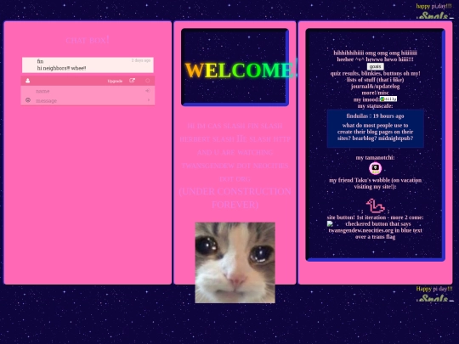Click 'finduilas 19 hours ago' status header
Image resolution: width=459 pixels, height=344 pixels.
[x=376, y=116]
